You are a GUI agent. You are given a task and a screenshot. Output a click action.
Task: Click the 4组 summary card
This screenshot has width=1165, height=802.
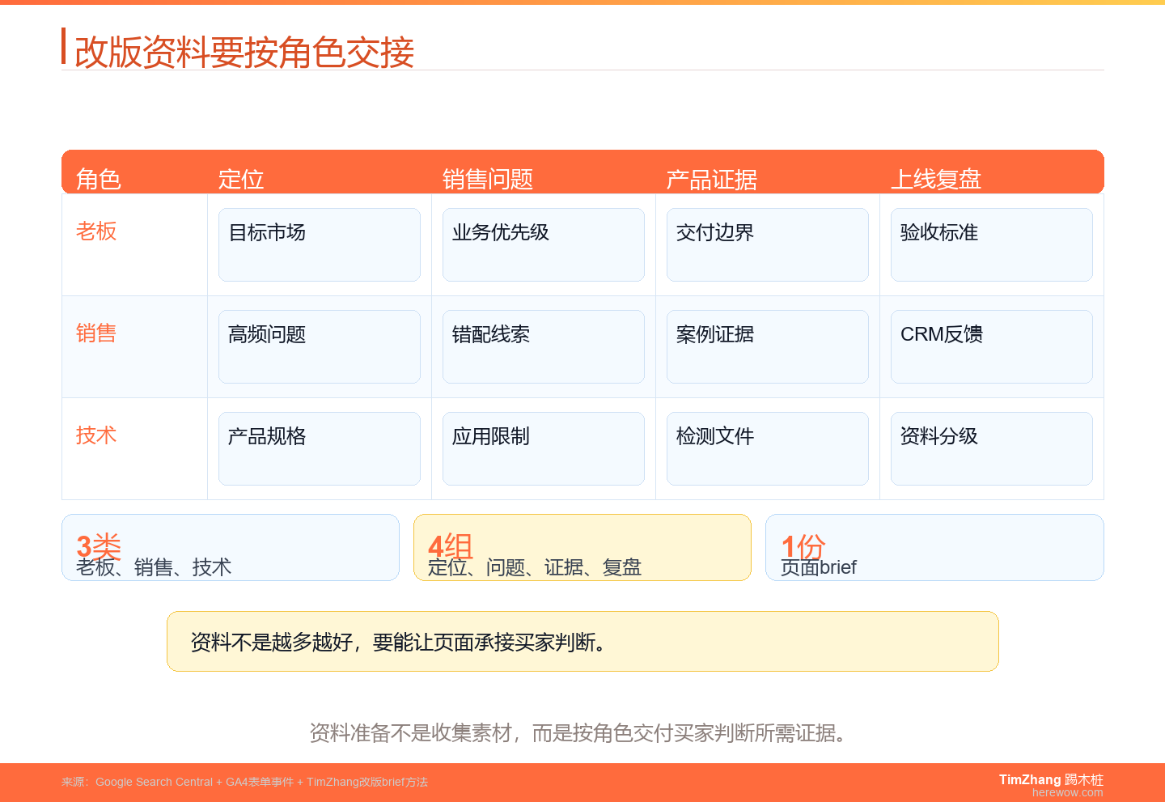pos(582,548)
